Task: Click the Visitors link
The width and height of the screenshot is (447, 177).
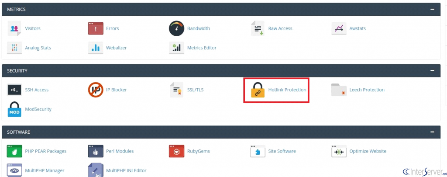Action: coord(33,28)
